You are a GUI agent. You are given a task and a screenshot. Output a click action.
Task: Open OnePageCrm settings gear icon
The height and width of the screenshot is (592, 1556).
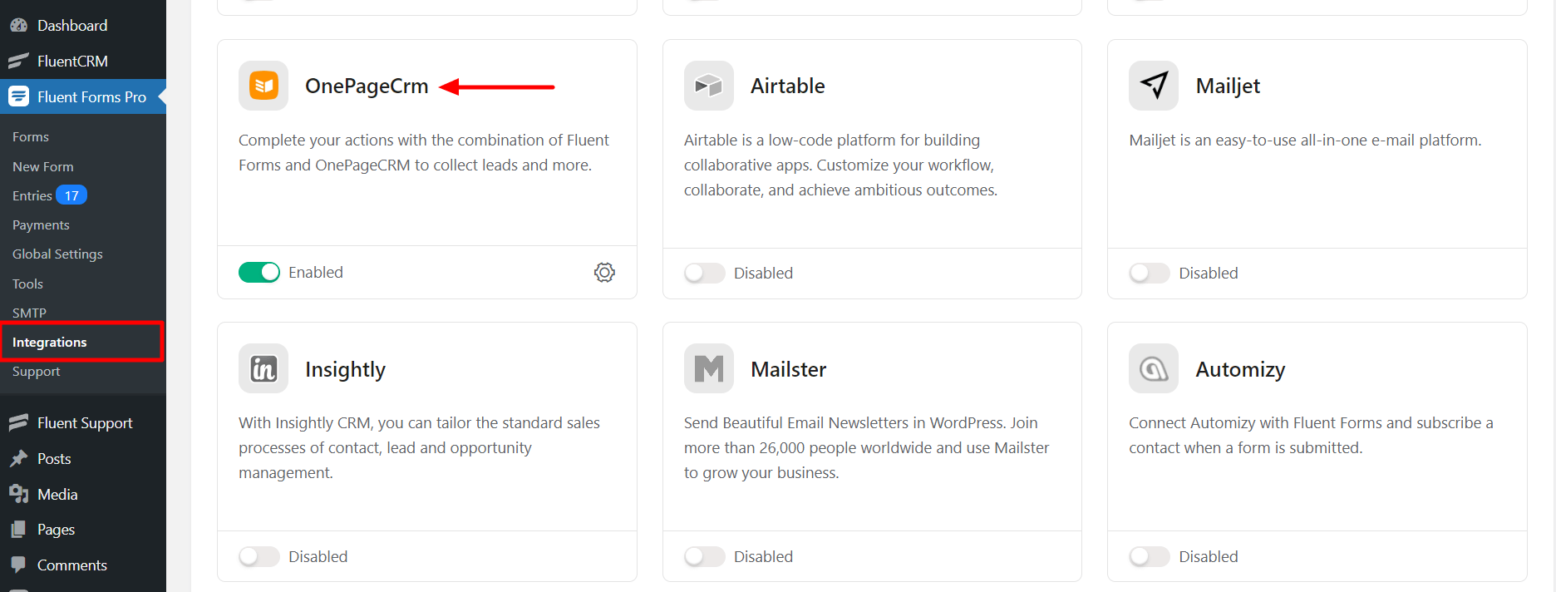point(604,273)
